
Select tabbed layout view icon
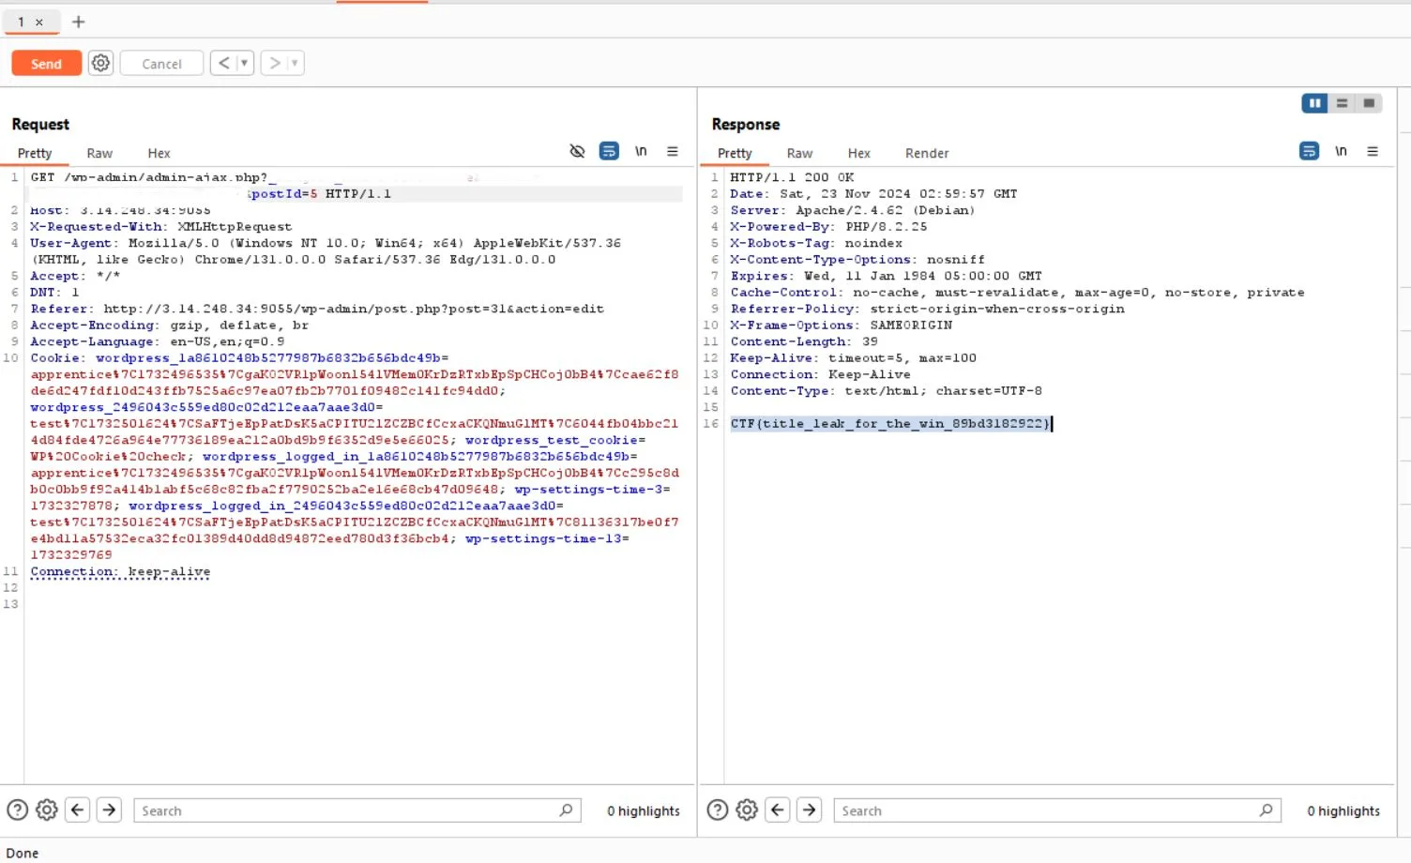(x=1369, y=103)
